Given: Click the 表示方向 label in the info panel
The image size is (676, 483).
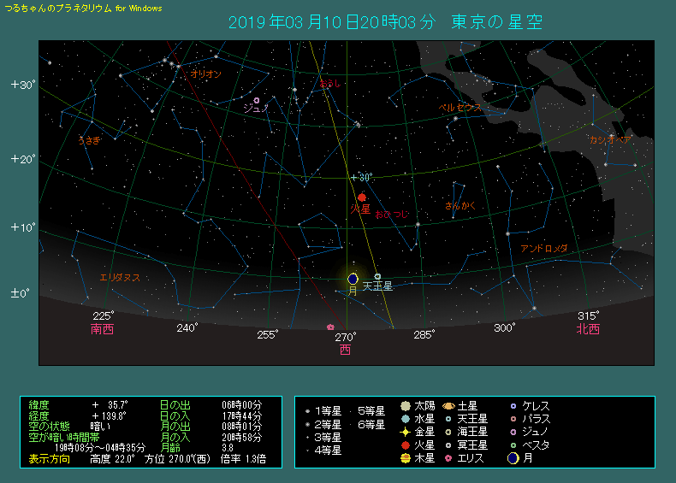Looking at the screenshot, I should pyautogui.click(x=50, y=459).
